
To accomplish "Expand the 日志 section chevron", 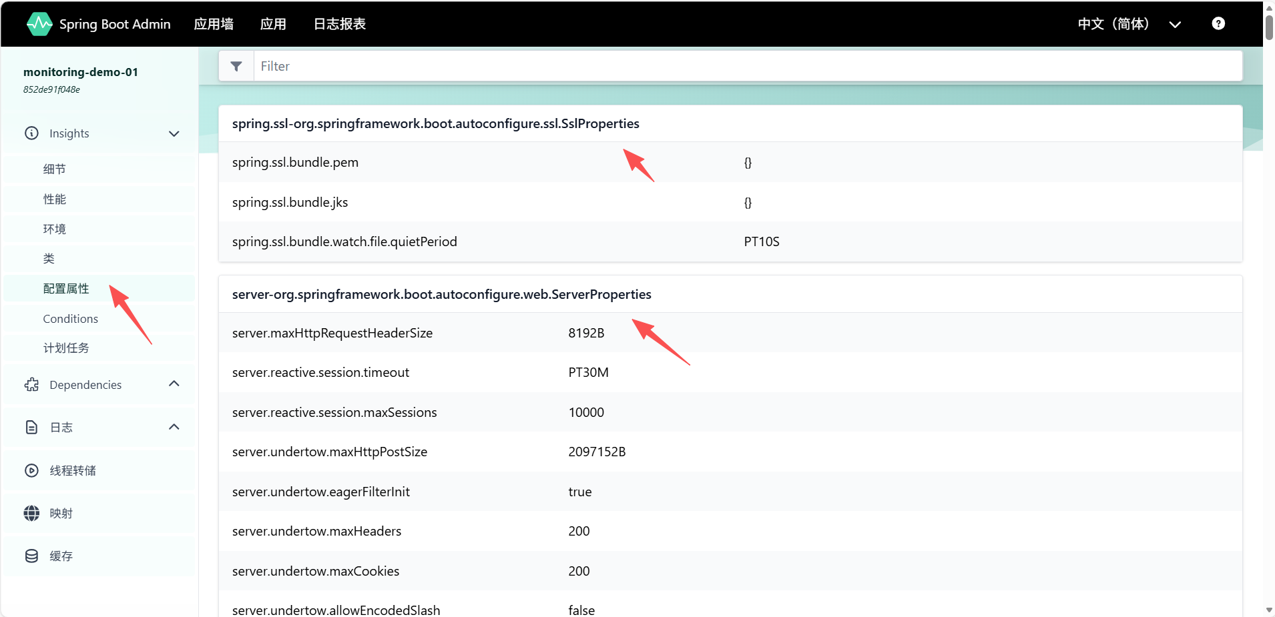I will 174,427.
